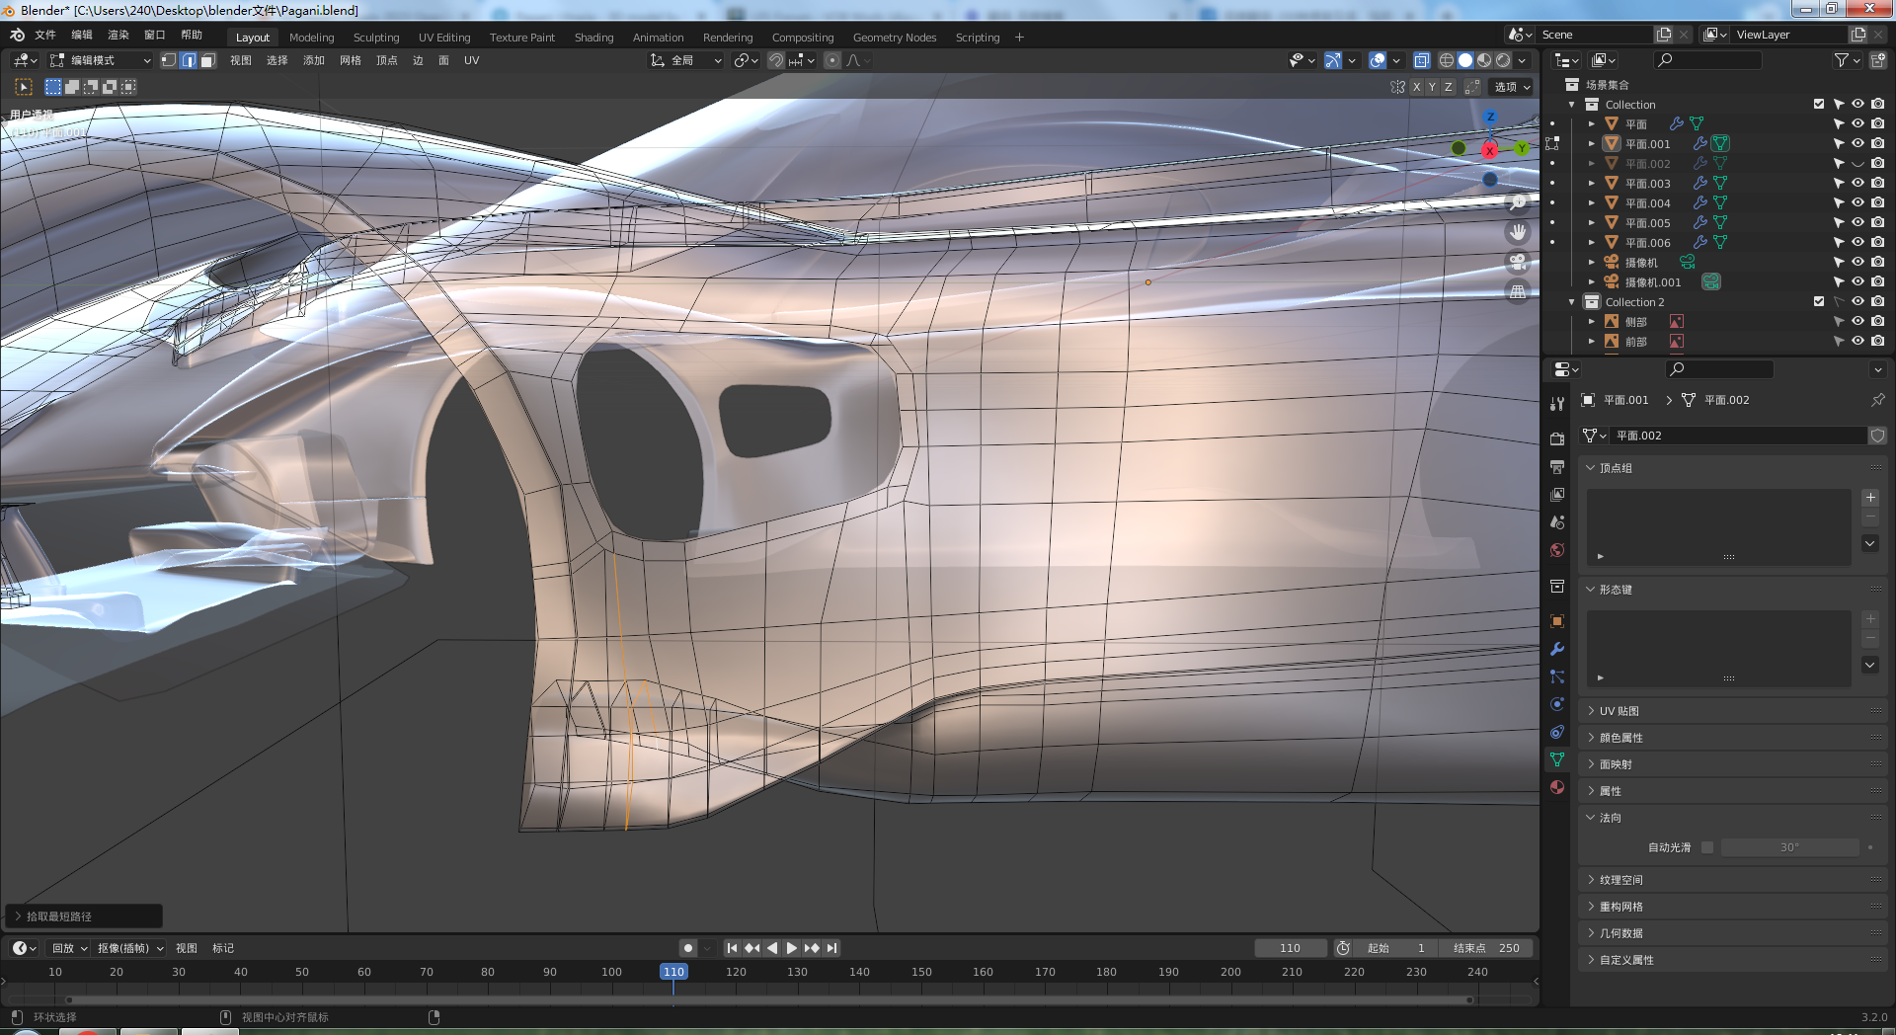The width and height of the screenshot is (1896, 1035).
Task: Uncheck the Collection 2 exclude checkbox
Action: pos(1819,302)
